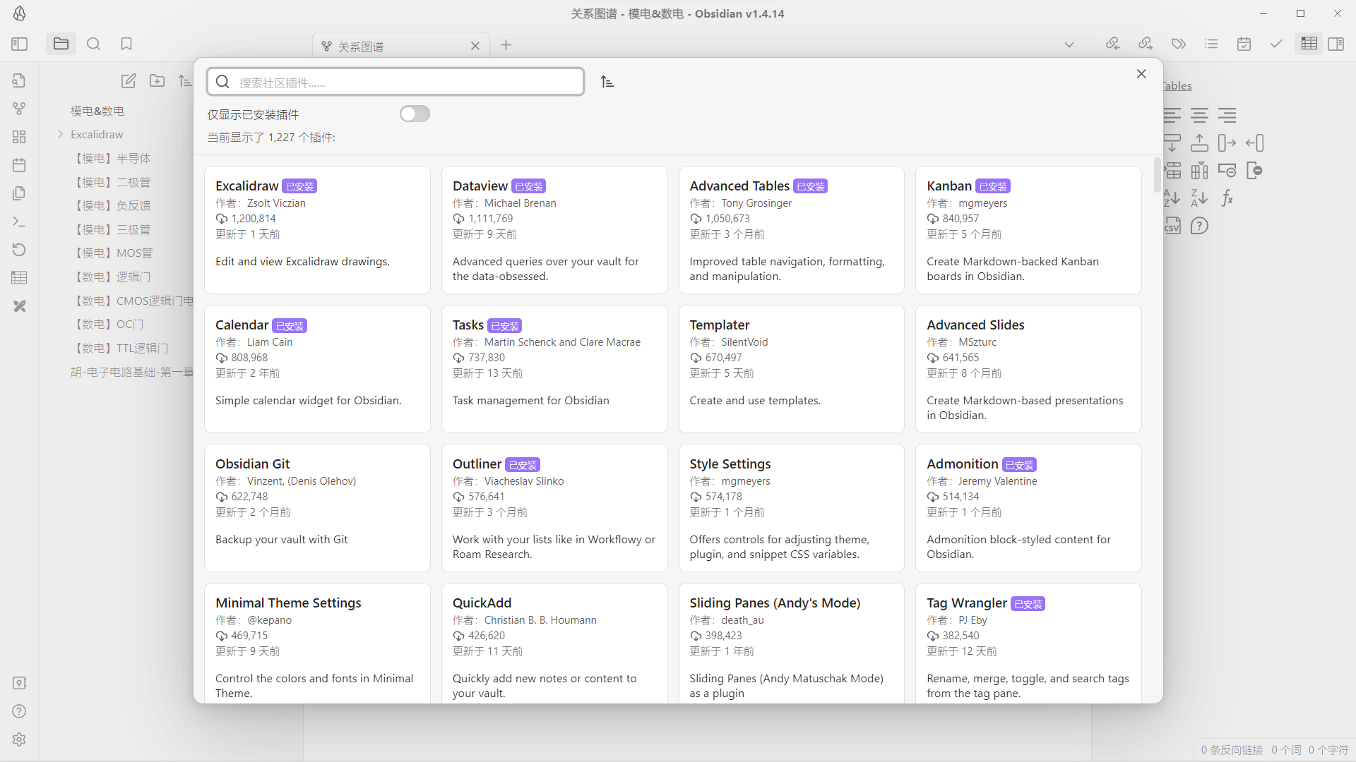Viewport: 1356px width, 762px height.
Task: Click the sort order icon beside plugin search
Action: click(x=607, y=82)
